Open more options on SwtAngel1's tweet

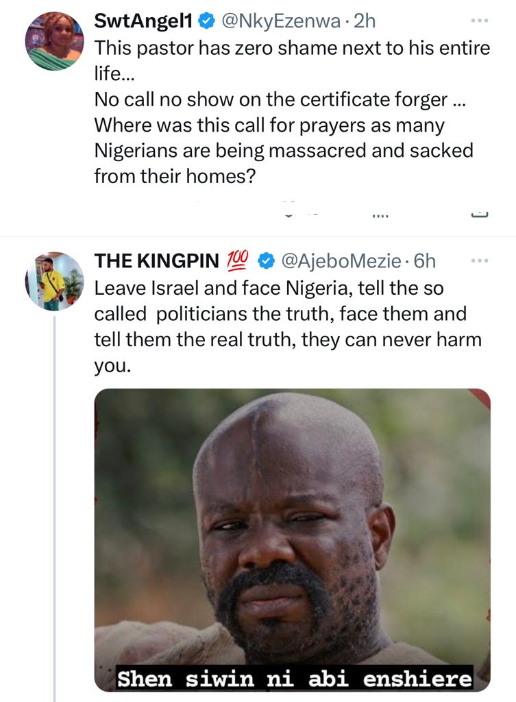click(480, 21)
